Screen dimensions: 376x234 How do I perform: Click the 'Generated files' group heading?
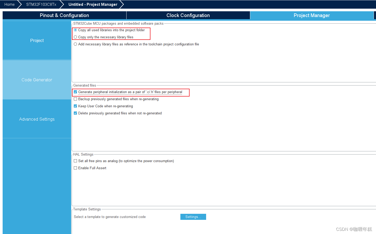85,86
